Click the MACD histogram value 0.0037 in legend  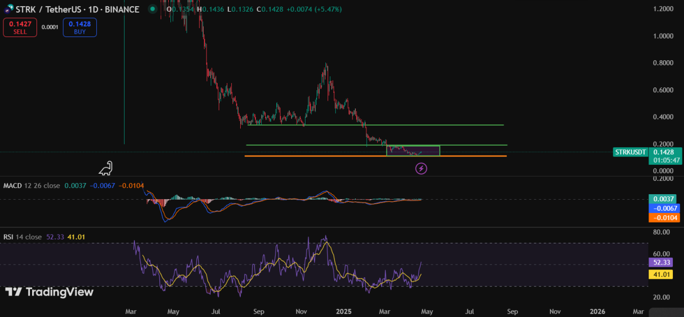click(74, 186)
